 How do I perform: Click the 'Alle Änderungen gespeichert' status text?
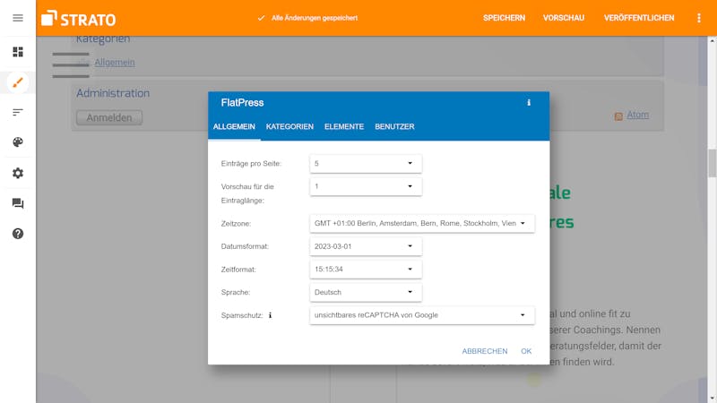click(x=315, y=18)
